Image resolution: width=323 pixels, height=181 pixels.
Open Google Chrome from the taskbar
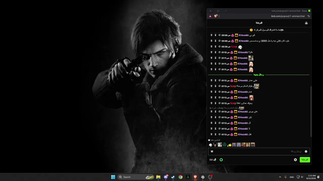[x=180, y=177]
